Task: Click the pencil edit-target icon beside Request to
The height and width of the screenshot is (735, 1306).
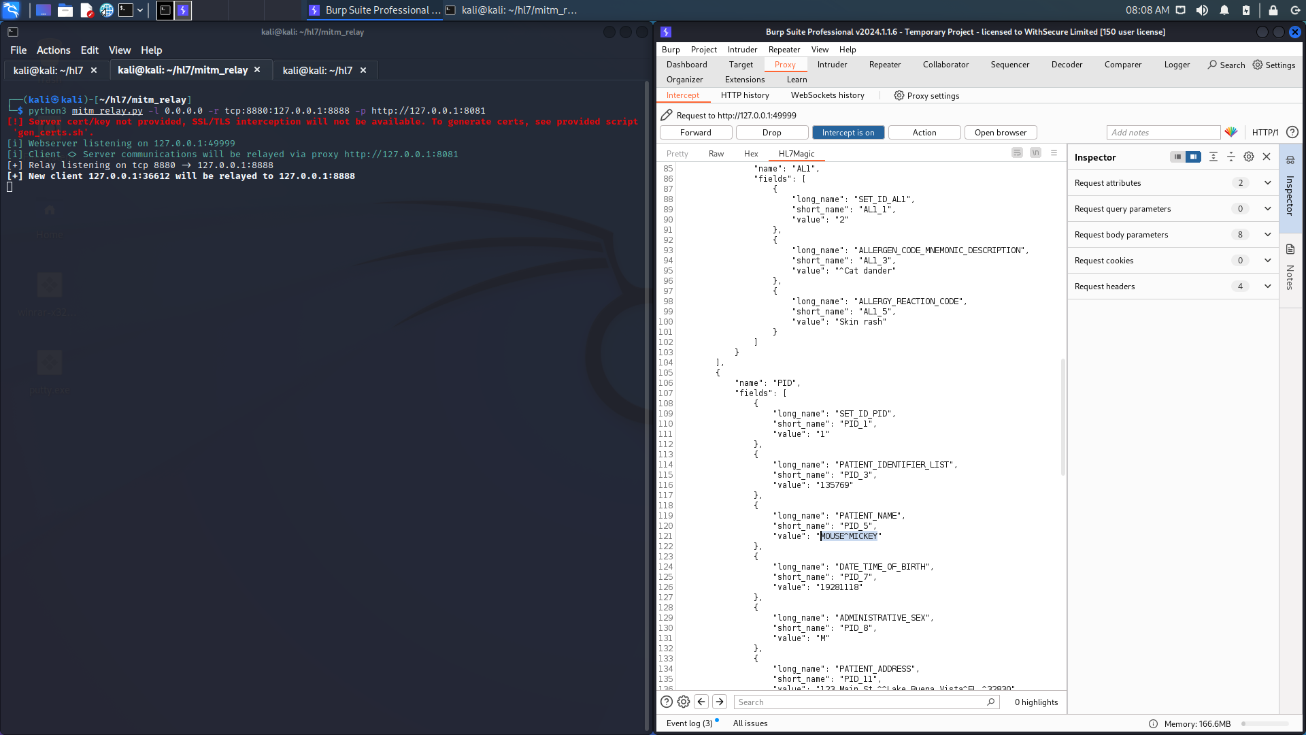Action: pos(667,115)
